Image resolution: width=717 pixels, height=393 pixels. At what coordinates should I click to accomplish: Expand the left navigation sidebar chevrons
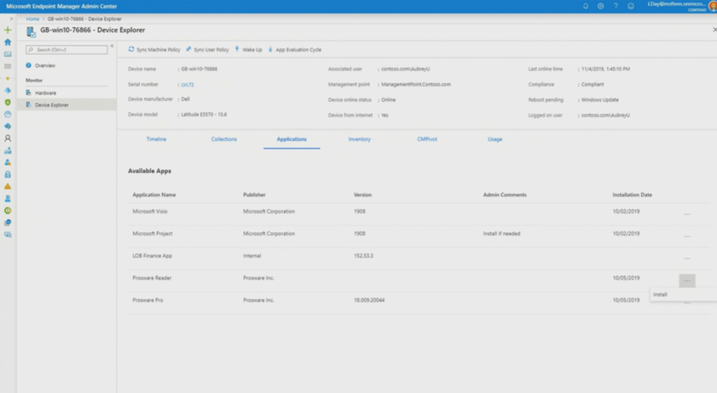pos(11,19)
